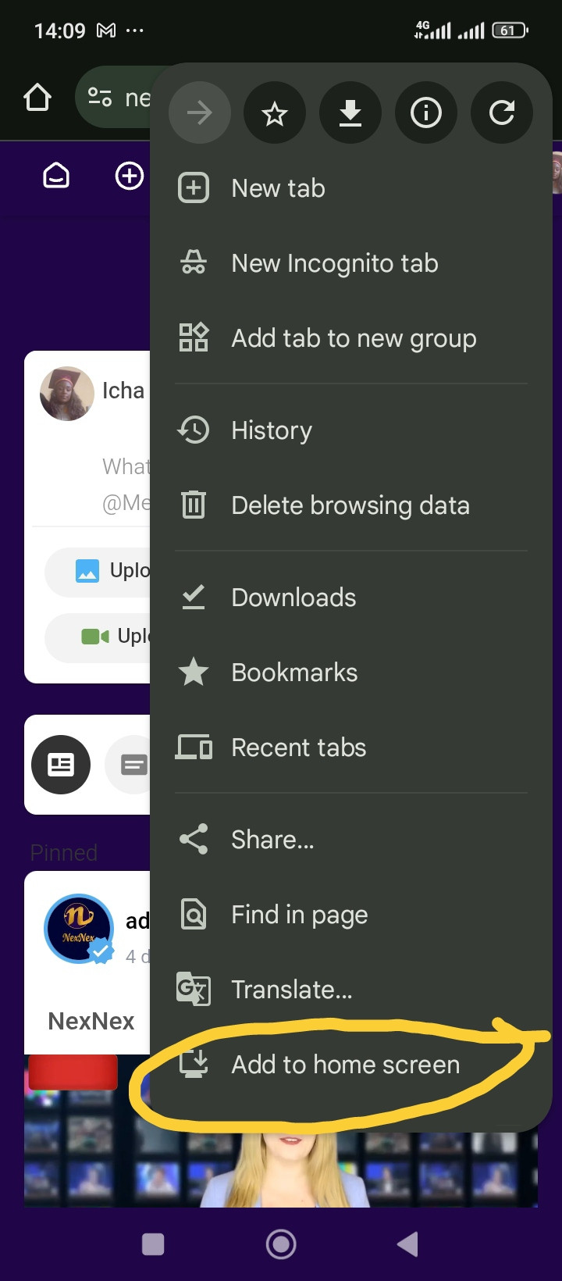Image resolution: width=562 pixels, height=1281 pixels.
Task: Tap the forward arrow icon
Action: [x=199, y=114]
